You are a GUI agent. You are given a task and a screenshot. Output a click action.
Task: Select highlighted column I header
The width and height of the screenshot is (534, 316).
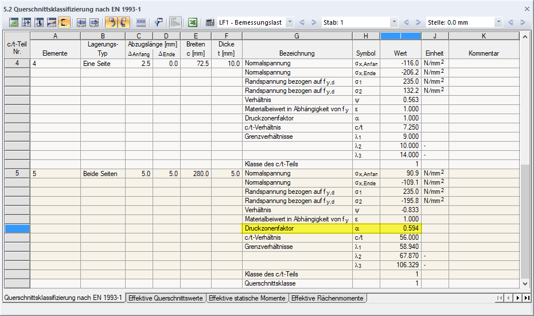(400, 36)
